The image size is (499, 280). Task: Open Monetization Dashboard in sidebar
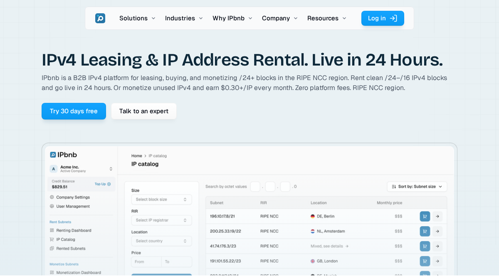tap(75, 273)
